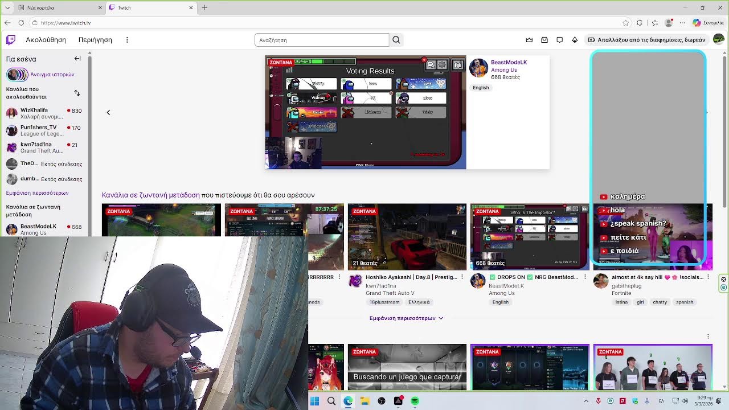Go to the Twitch home logo

[10, 39]
